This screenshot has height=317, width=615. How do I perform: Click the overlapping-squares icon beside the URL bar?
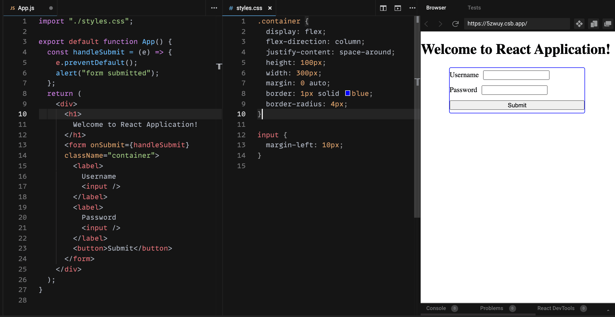[594, 24]
